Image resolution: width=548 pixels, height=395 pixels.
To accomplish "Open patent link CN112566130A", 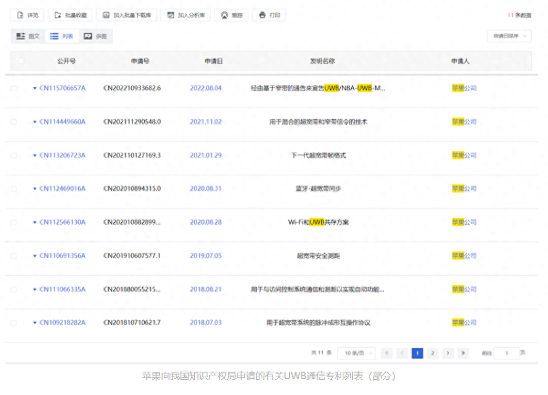I will click(63, 222).
